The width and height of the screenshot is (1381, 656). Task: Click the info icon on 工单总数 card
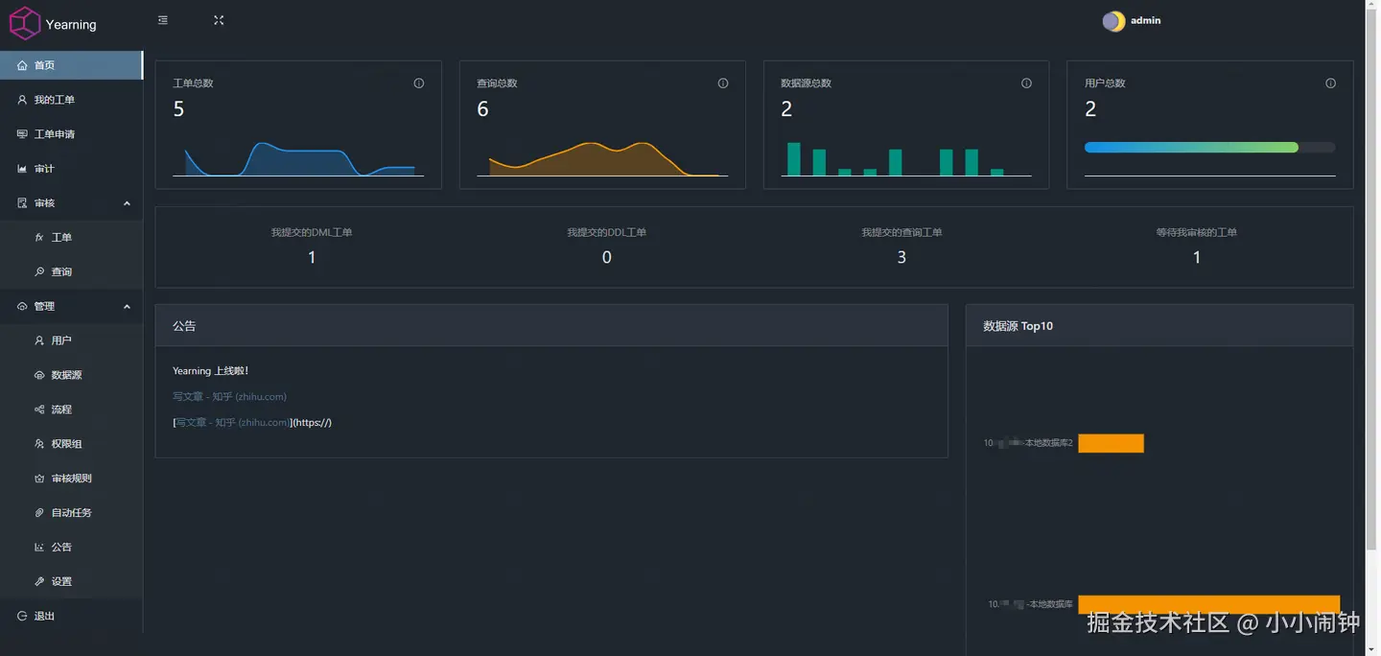pyautogui.click(x=419, y=83)
